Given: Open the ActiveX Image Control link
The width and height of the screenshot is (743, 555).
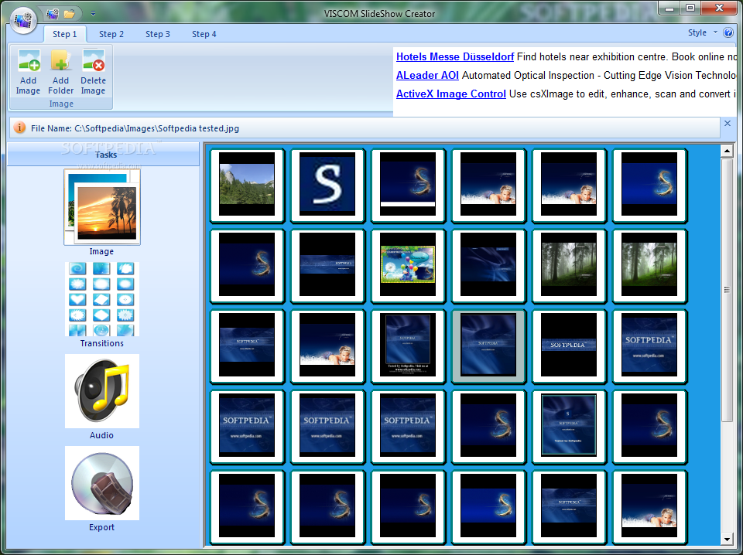Looking at the screenshot, I should pos(451,94).
